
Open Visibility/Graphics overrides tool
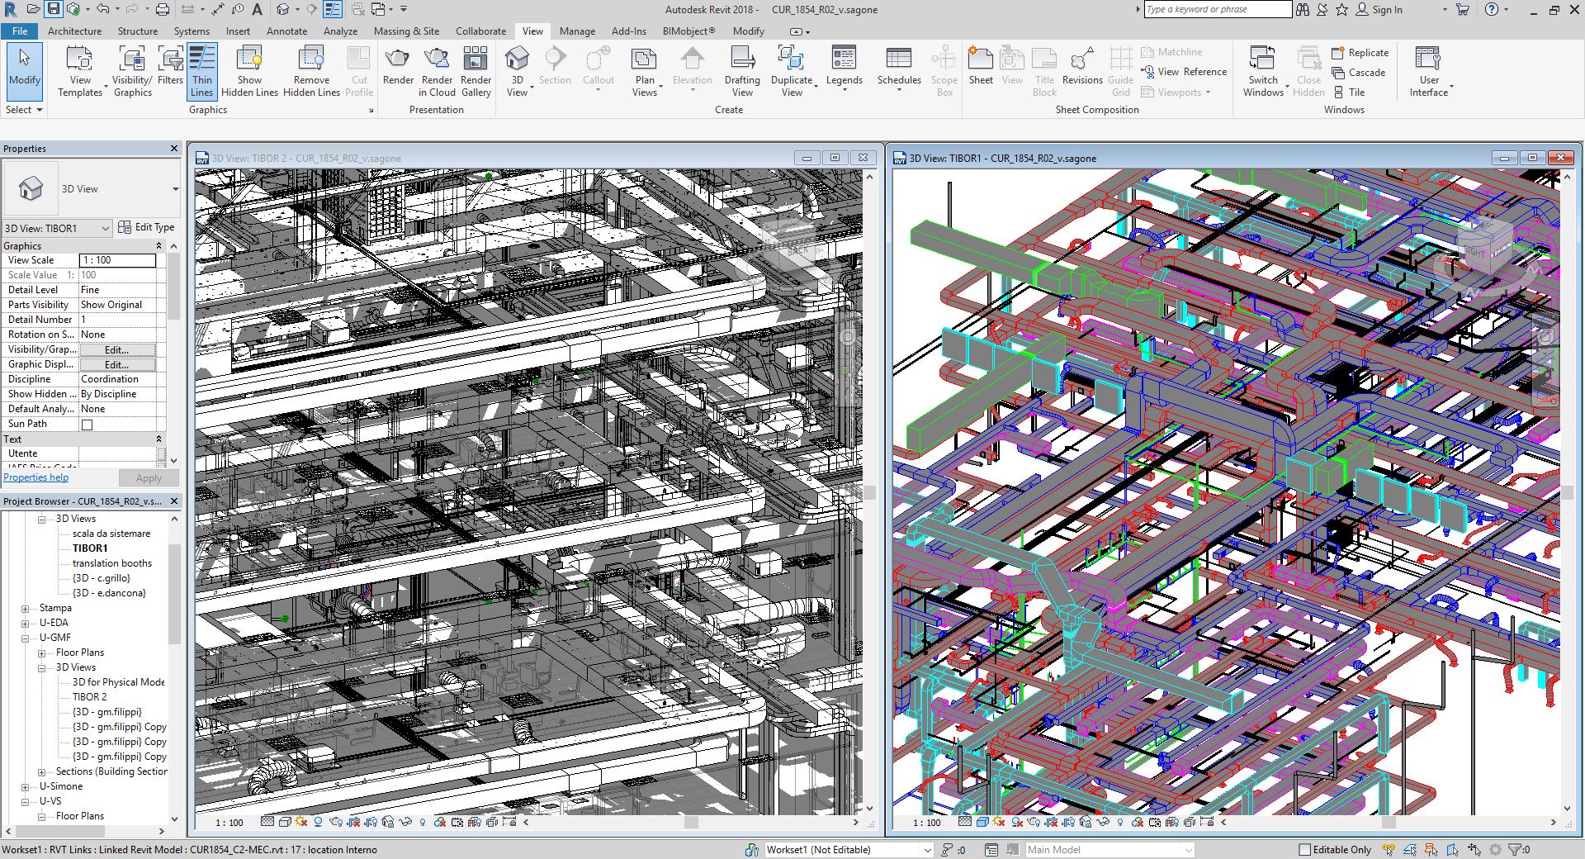(132, 72)
